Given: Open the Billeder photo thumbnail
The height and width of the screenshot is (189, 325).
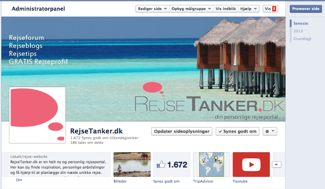Looking at the screenshot, I should tap(132, 165).
